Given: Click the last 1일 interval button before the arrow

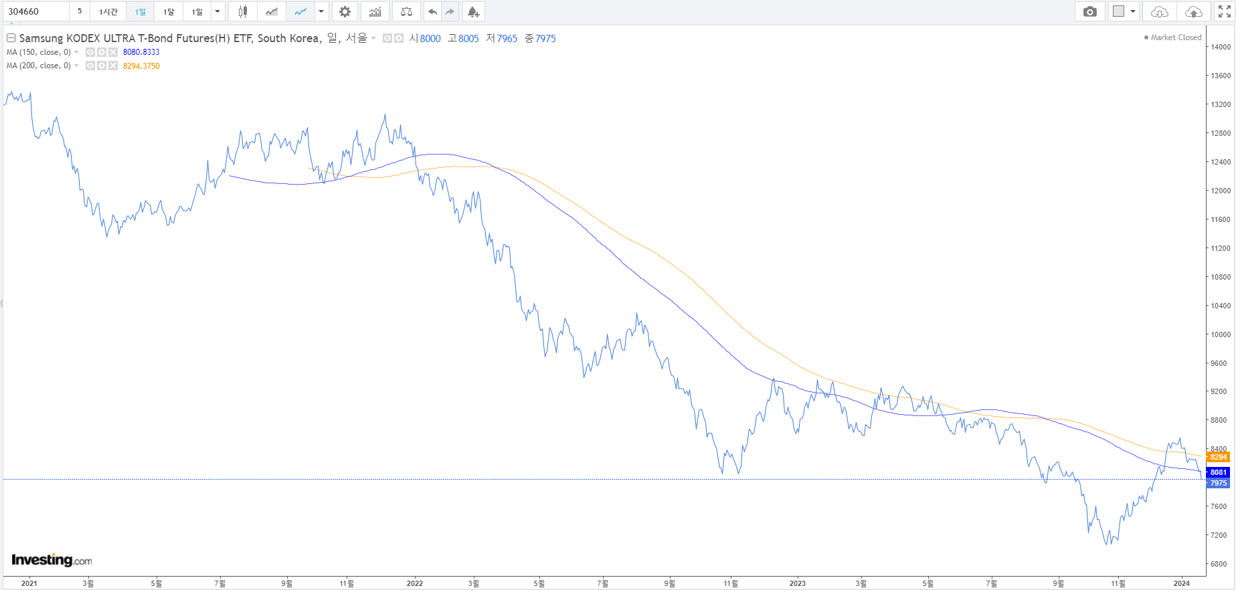Looking at the screenshot, I should pyautogui.click(x=197, y=11).
